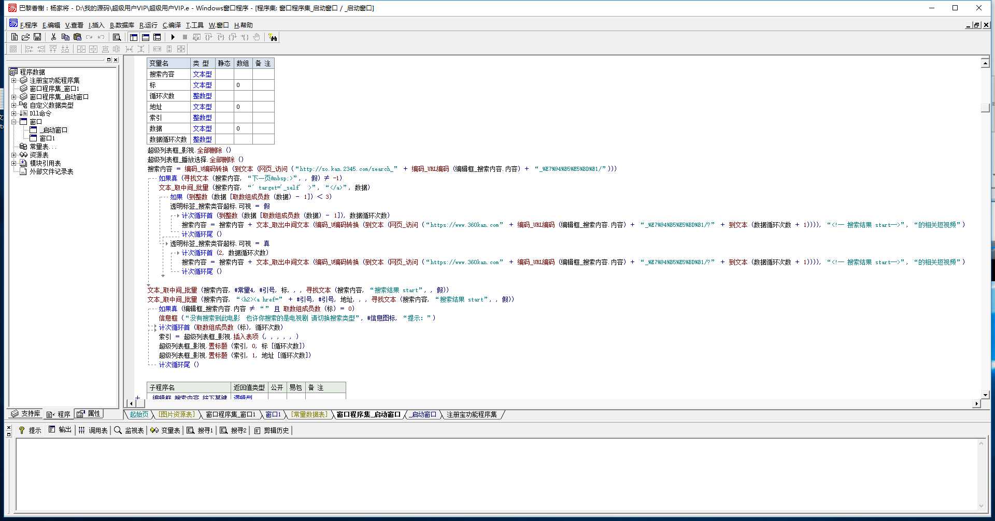Toggle the bottom status panel layout icon
Image resolution: width=995 pixels, height=521 pixels.
146,37
